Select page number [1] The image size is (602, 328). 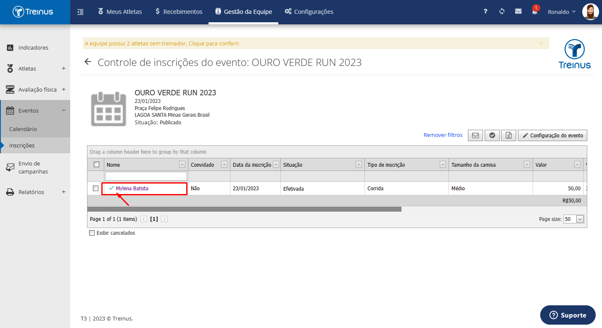[154, 219]
